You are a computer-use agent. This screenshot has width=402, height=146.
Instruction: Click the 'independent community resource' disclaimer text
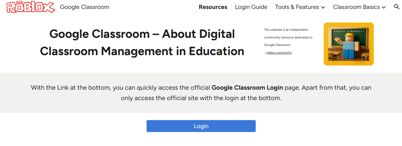(288, 37)
